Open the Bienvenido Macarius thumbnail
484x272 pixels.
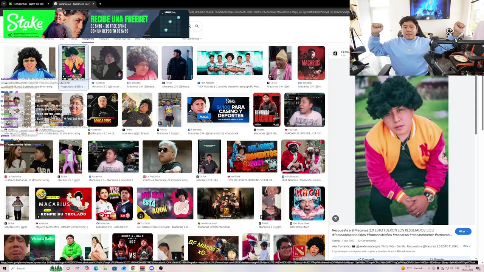267,110
